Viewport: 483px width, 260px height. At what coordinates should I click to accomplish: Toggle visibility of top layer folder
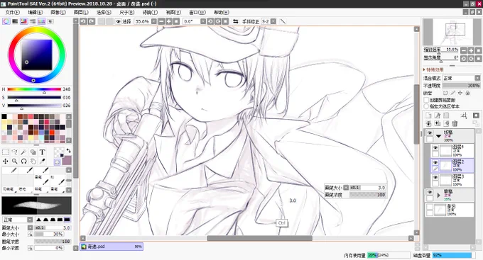pos(430,133)
